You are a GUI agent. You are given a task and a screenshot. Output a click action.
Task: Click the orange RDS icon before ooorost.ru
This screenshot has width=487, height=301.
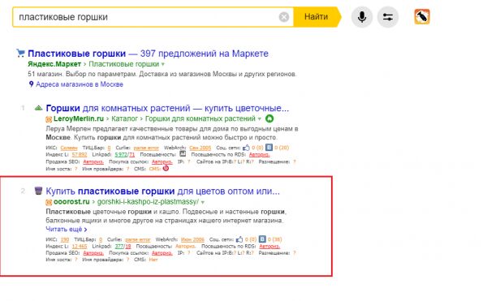[49, 202]
